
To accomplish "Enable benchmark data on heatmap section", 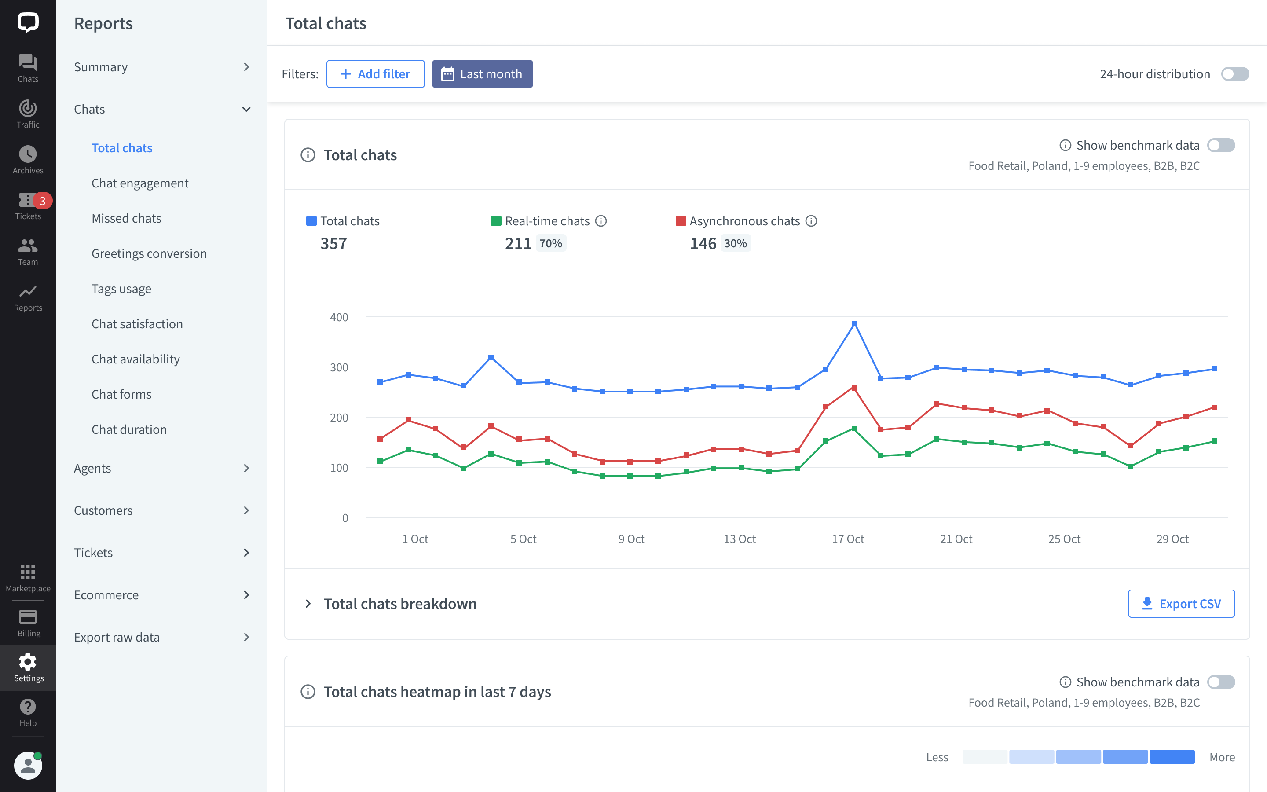I will 1221,682.
